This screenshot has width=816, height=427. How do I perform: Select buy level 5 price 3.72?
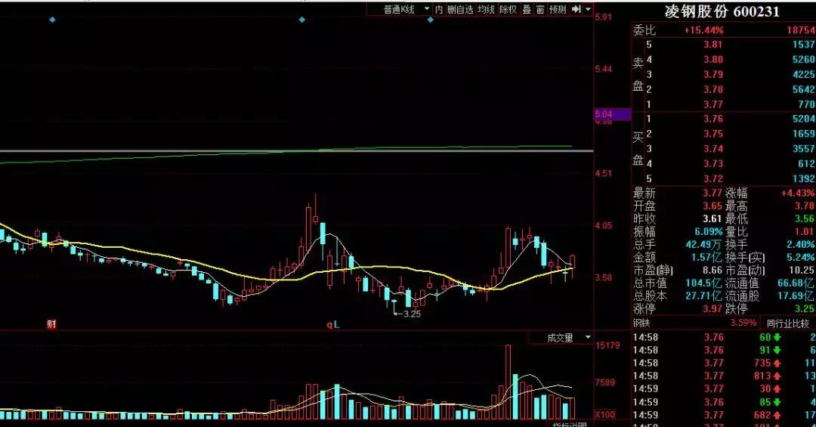pyautogui.click(x=713, y=178)
